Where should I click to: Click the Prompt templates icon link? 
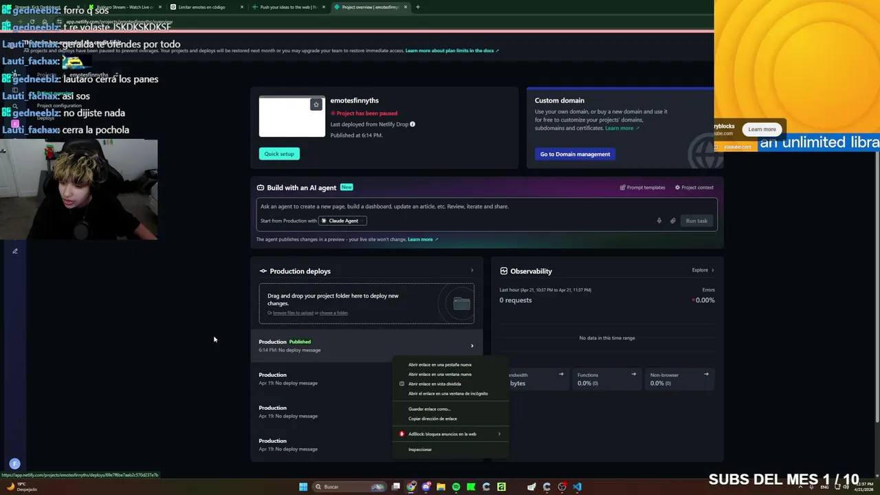point(622,188)
